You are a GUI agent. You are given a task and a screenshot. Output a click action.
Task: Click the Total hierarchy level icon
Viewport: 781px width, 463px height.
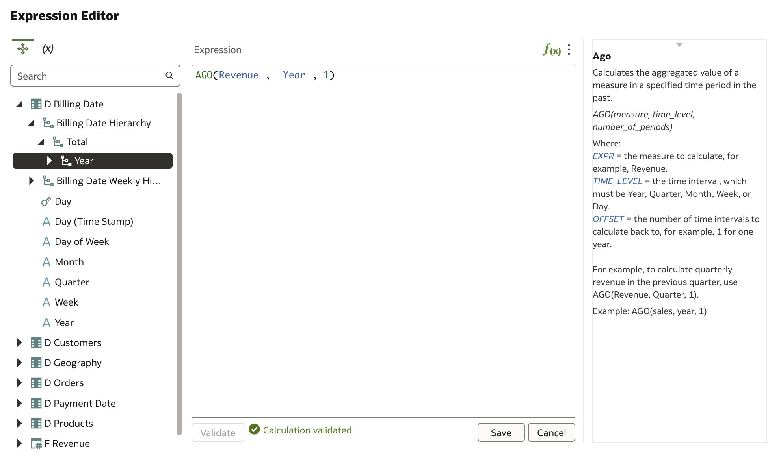click(x=58, y=142)
